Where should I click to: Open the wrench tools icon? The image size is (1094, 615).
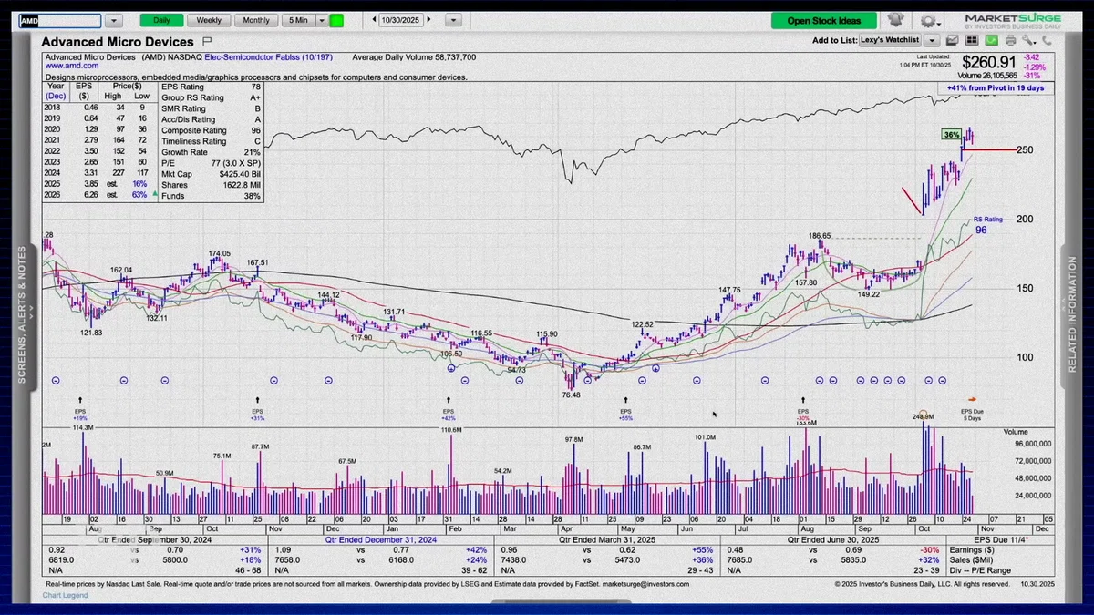pos(1028,40)
